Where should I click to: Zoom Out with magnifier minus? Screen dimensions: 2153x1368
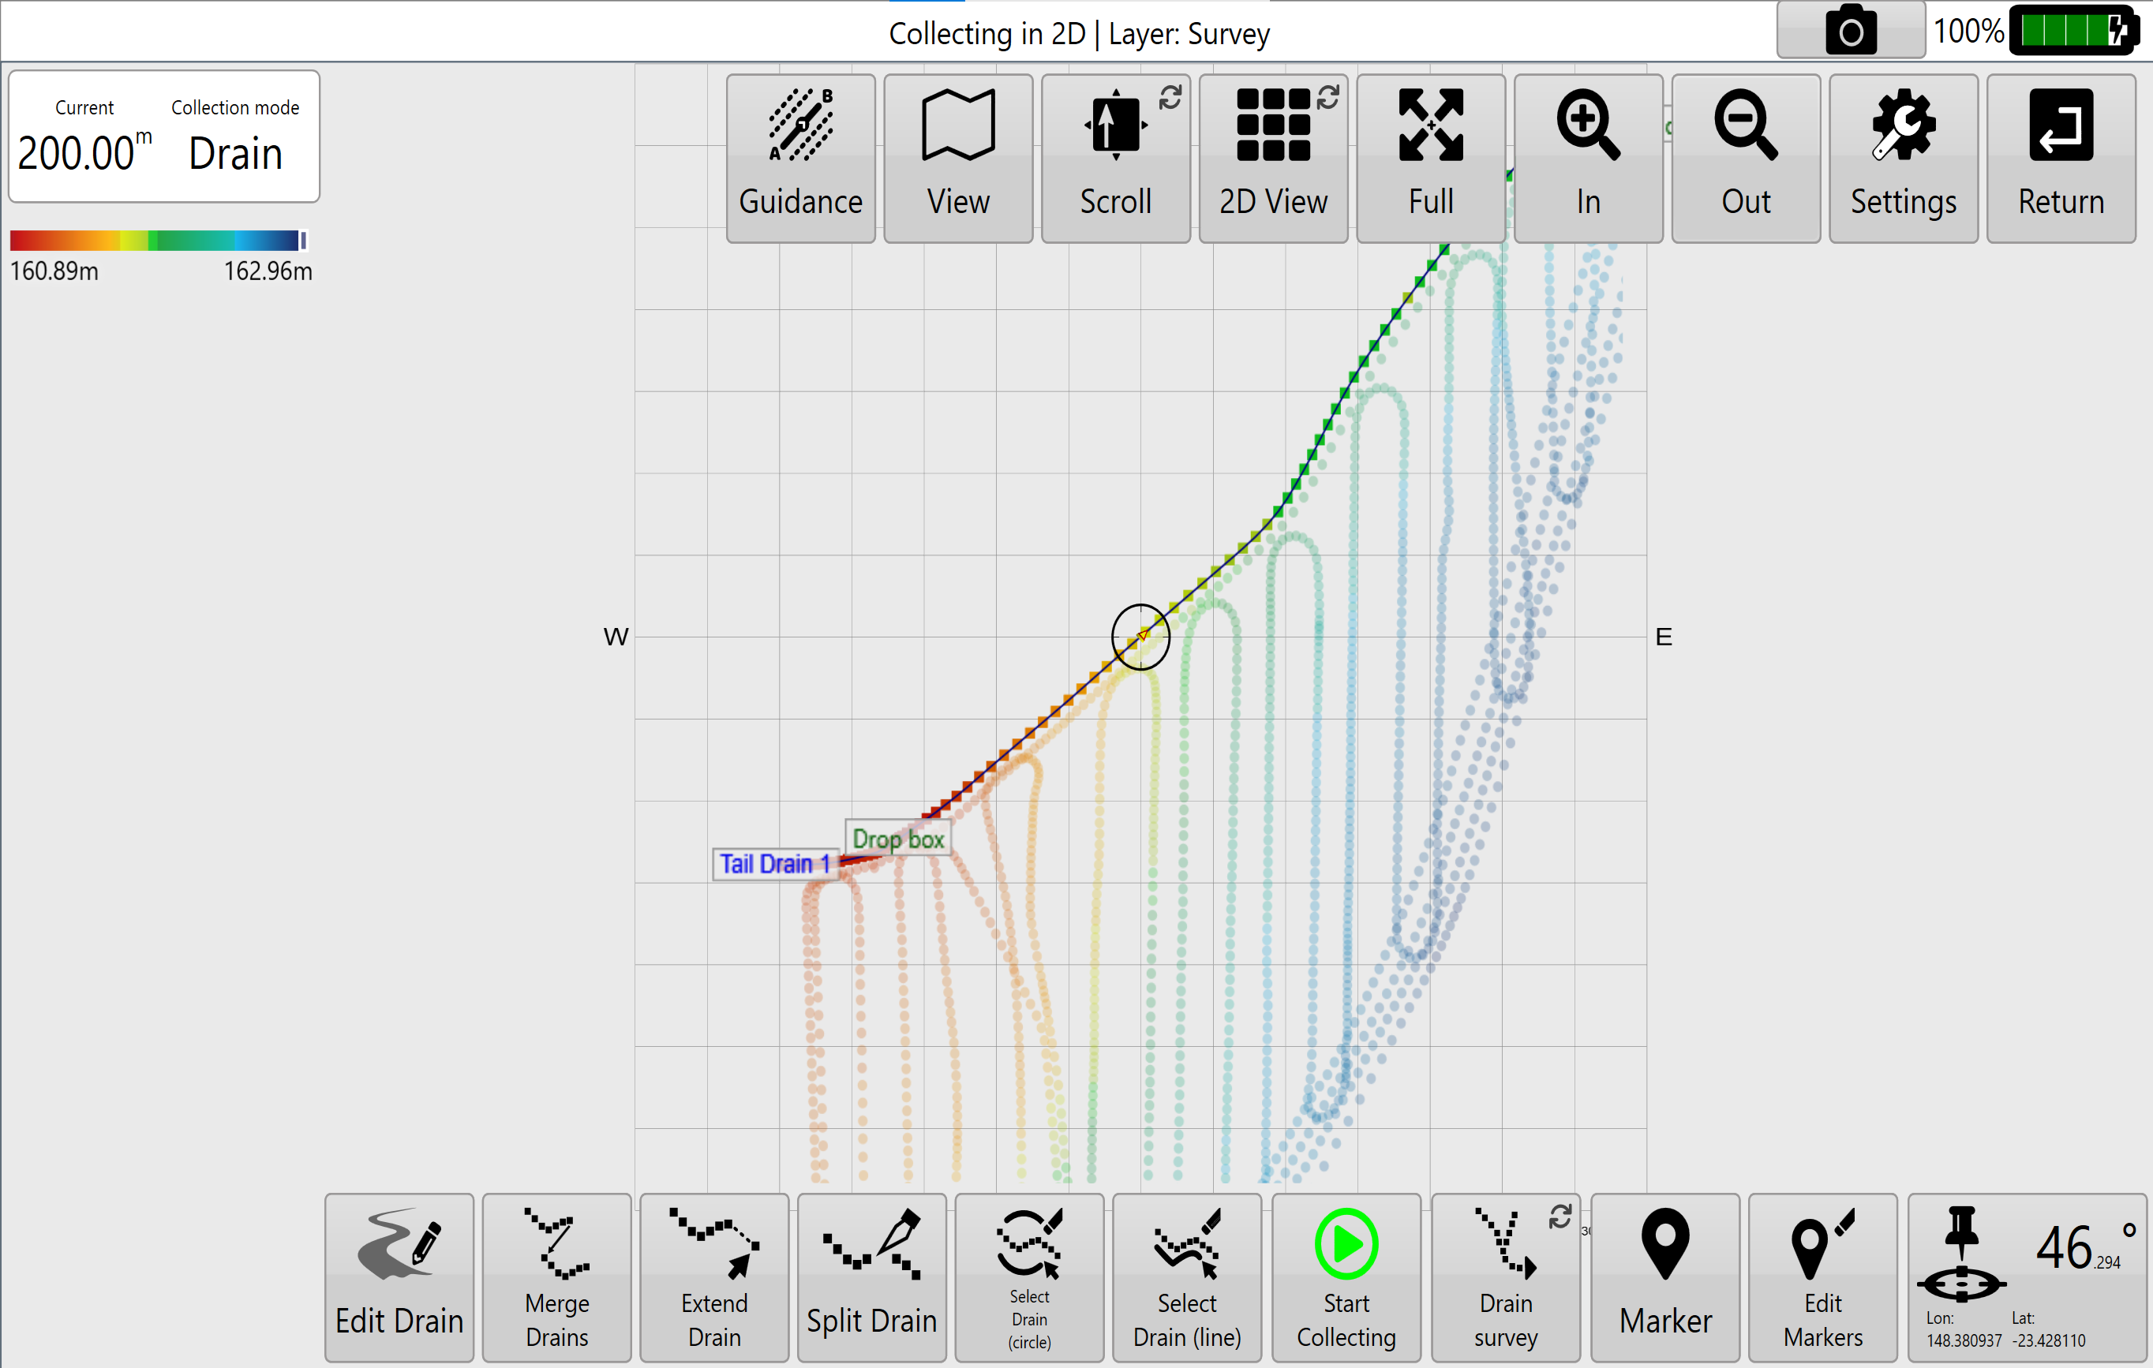1745,157
